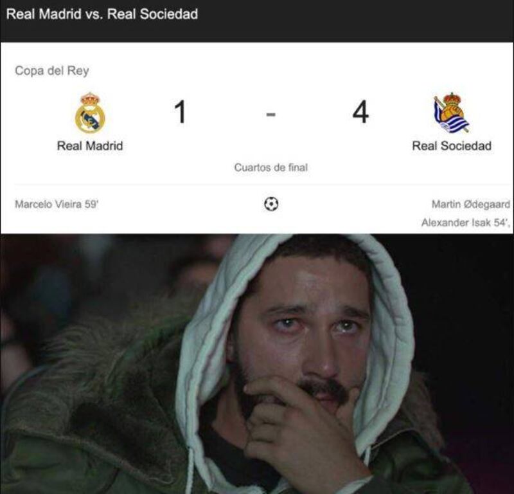Select the Real Madrid vs. Real Sociedad header
The width and height of the screenshot is (514, 494).
point(102,14)
